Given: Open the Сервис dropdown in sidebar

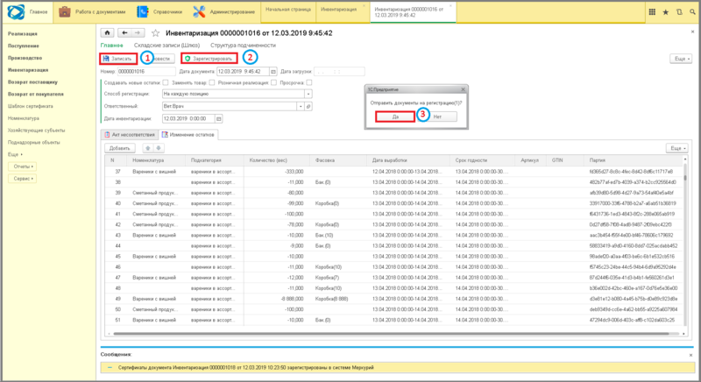Looking at the screenshot, I should pos(23,179).
